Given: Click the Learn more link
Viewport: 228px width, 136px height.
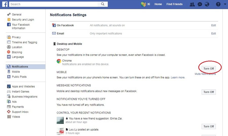Looking at the screenshot, I should [178, 77].
